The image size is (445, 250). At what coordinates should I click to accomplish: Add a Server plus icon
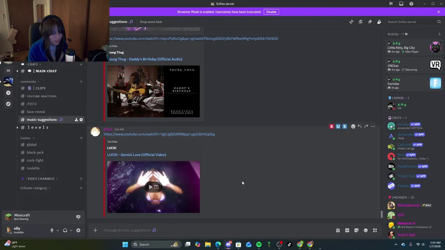pyautogui.click(x=8, y=93)
